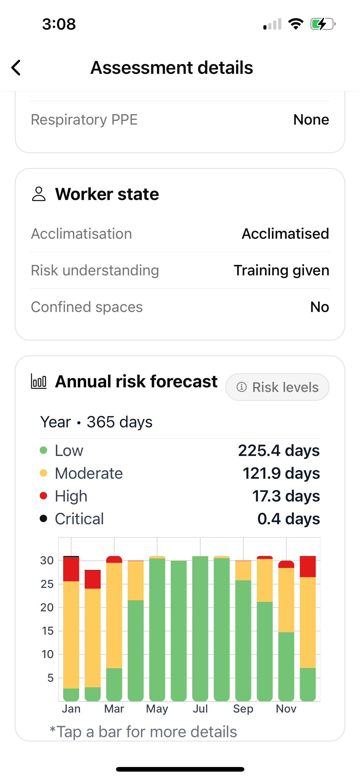Tap the info icon in Risk levels
360x779 pixels.
[242, 387]
